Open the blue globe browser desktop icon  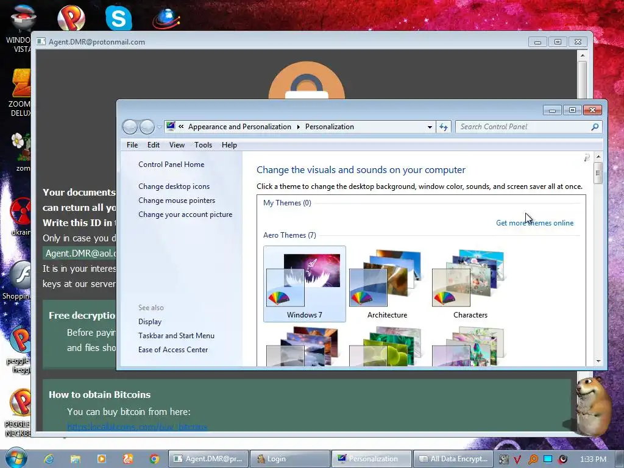tap(166, 18)
